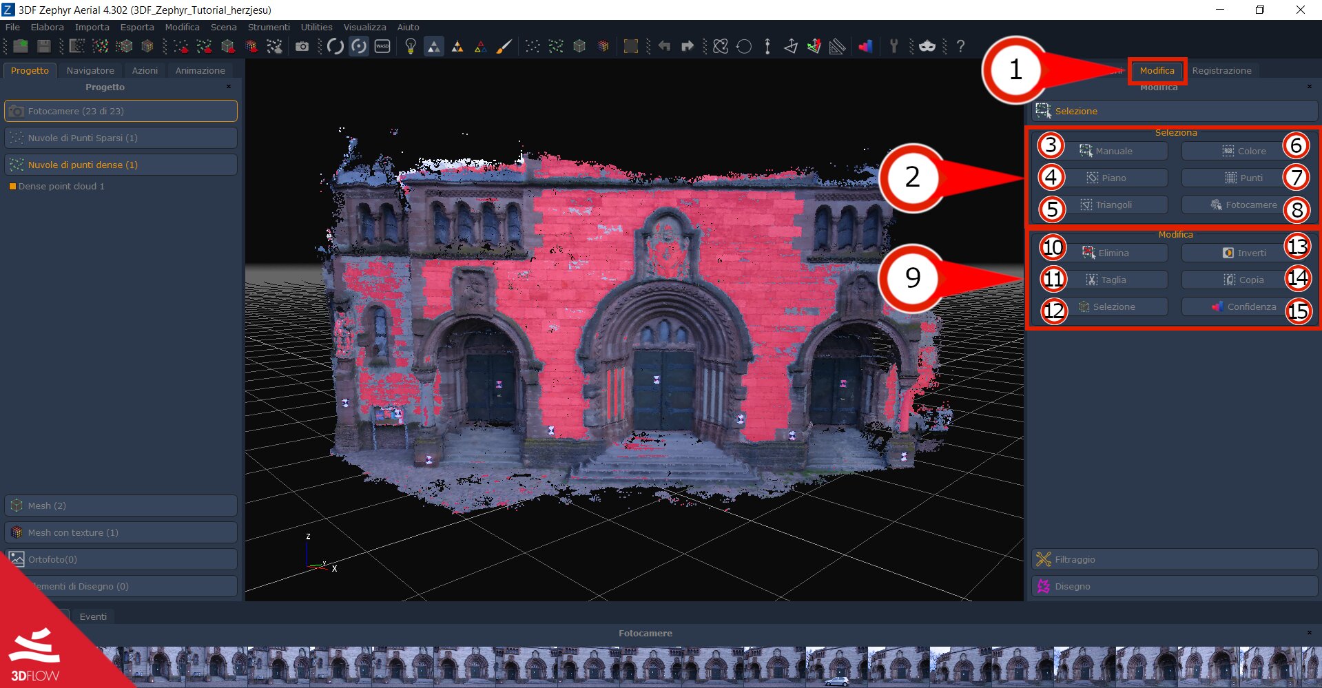
Task: Switch to the Registrazione tab
Action: 1221,70
